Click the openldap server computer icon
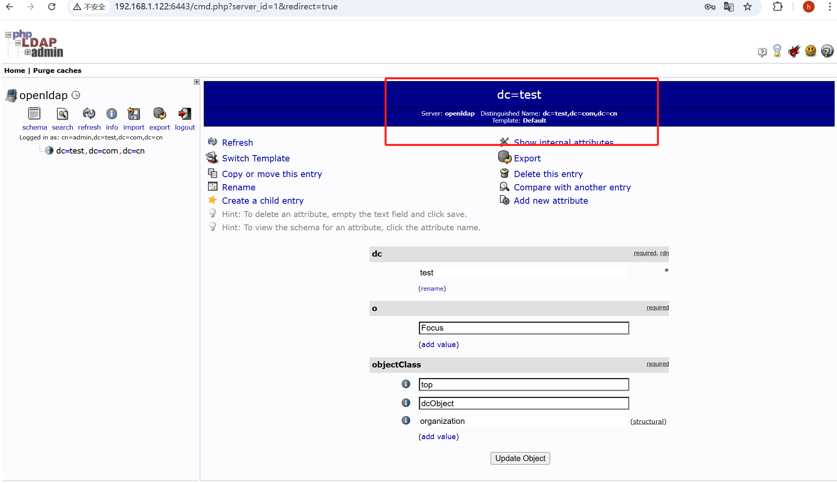The width and height of the screenshot is (837, 483). 11,95
